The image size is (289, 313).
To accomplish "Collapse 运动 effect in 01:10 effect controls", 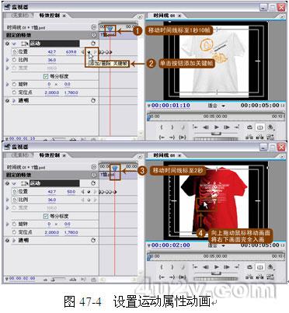I will [14, 43].
